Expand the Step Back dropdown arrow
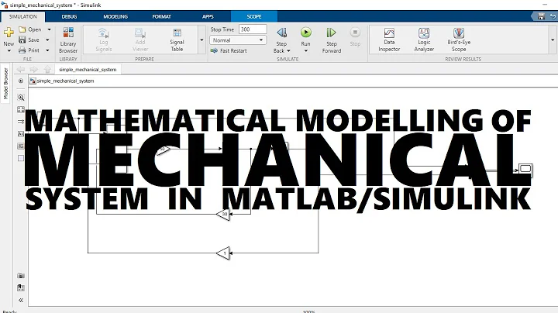 coord(288,51)
